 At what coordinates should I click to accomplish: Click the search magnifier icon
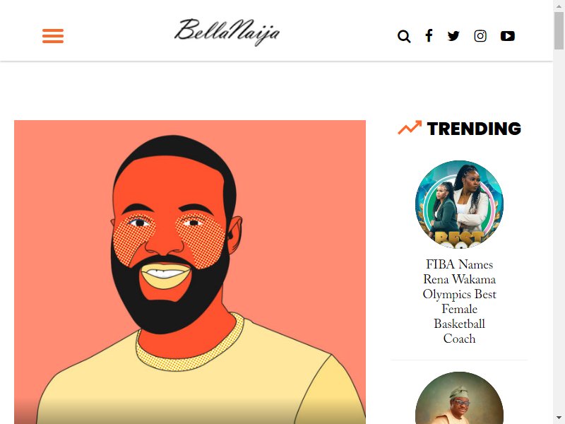pyautogui.click(x=404, y=37)
